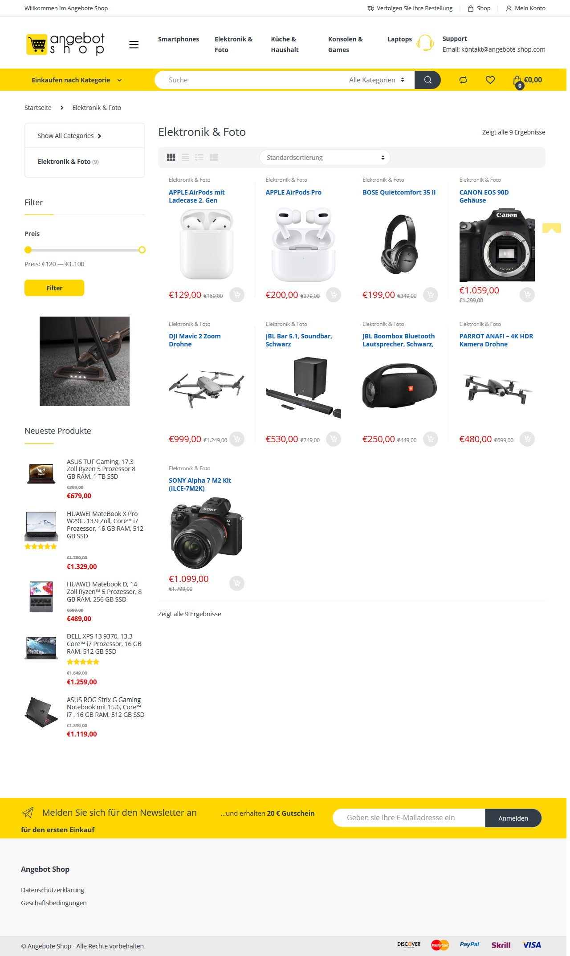Switch to grid view layout
The width and height of the screenshot is (570, 956).
click(x=171, y=157)
